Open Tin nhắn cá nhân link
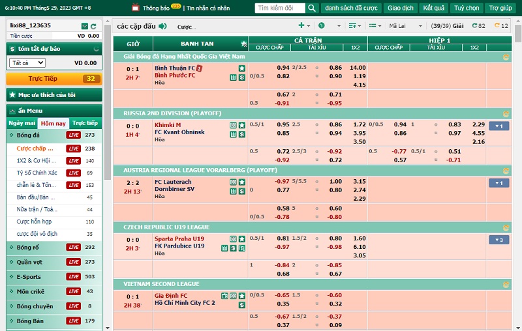The height and width of the screenshot is (331, 522). coord(208,8)
